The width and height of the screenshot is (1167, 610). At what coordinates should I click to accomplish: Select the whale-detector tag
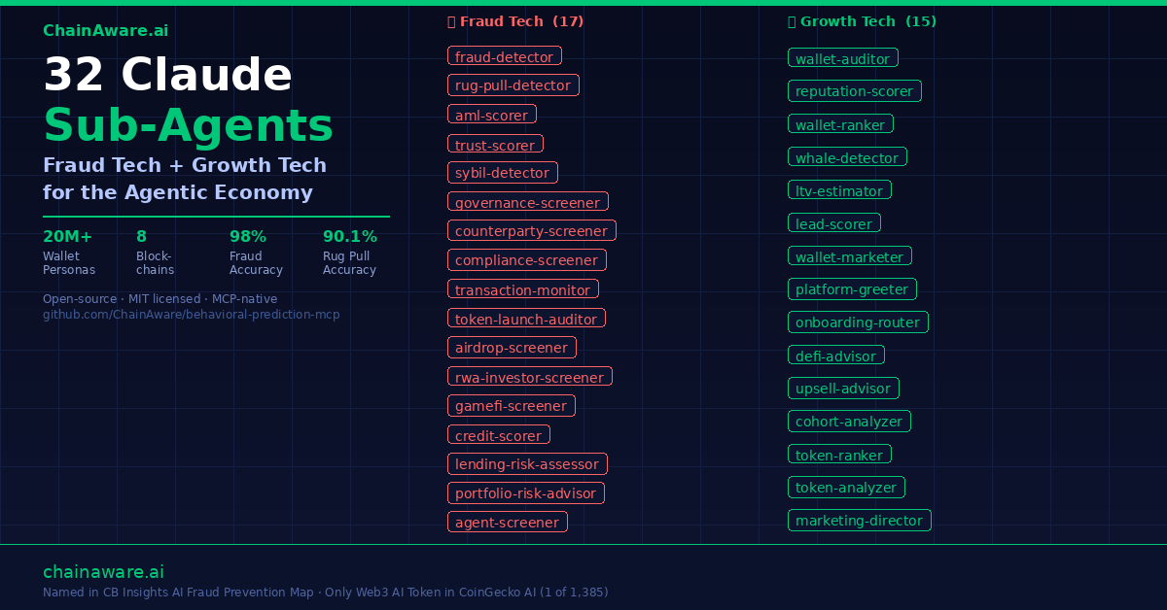[x=847, y=157]
